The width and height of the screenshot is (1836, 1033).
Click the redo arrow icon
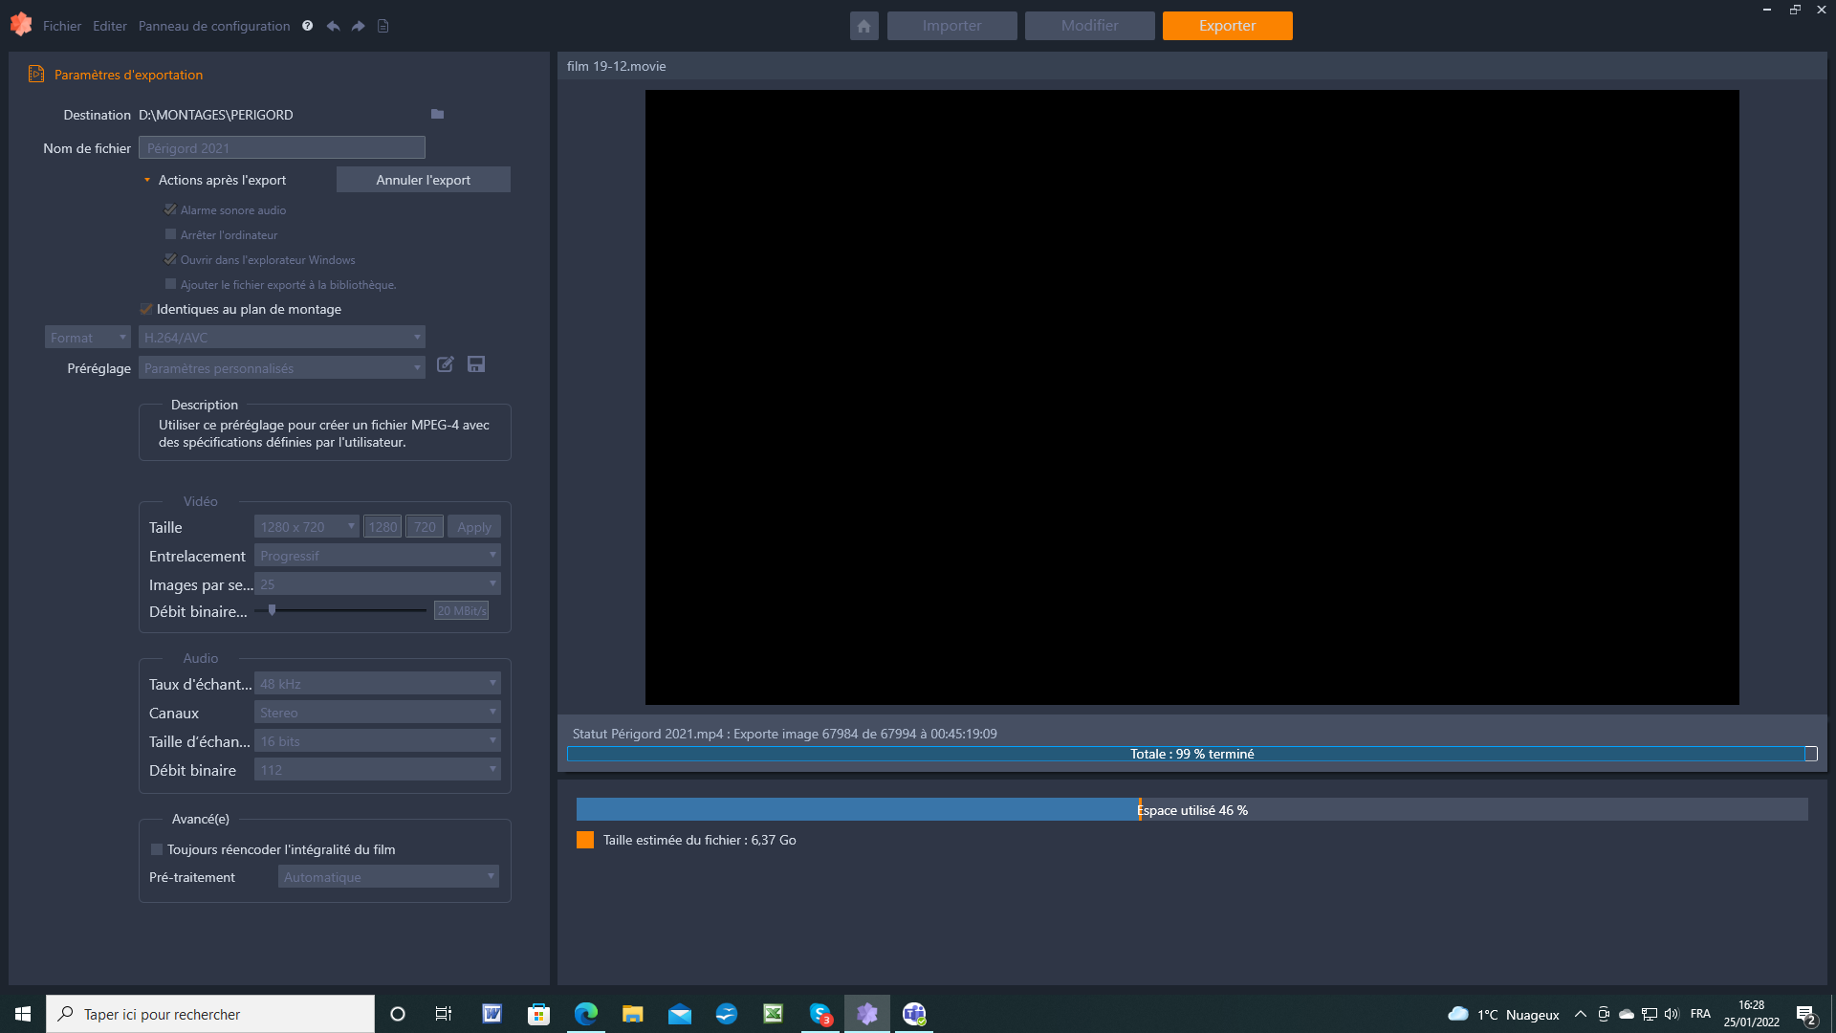pos(358,26)
